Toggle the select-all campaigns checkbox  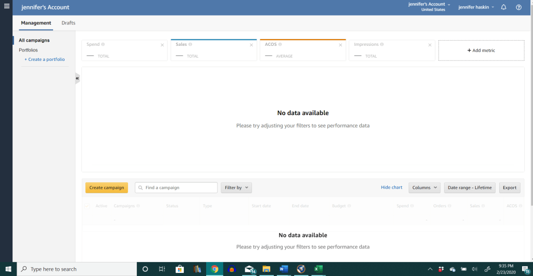coord(87,206)
